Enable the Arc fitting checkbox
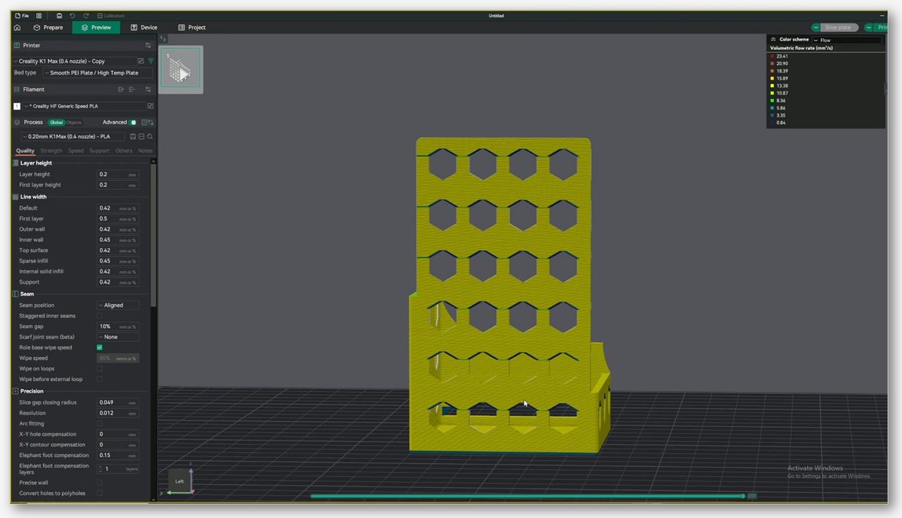This screenshot has height=518, width=902. point(99,423)
